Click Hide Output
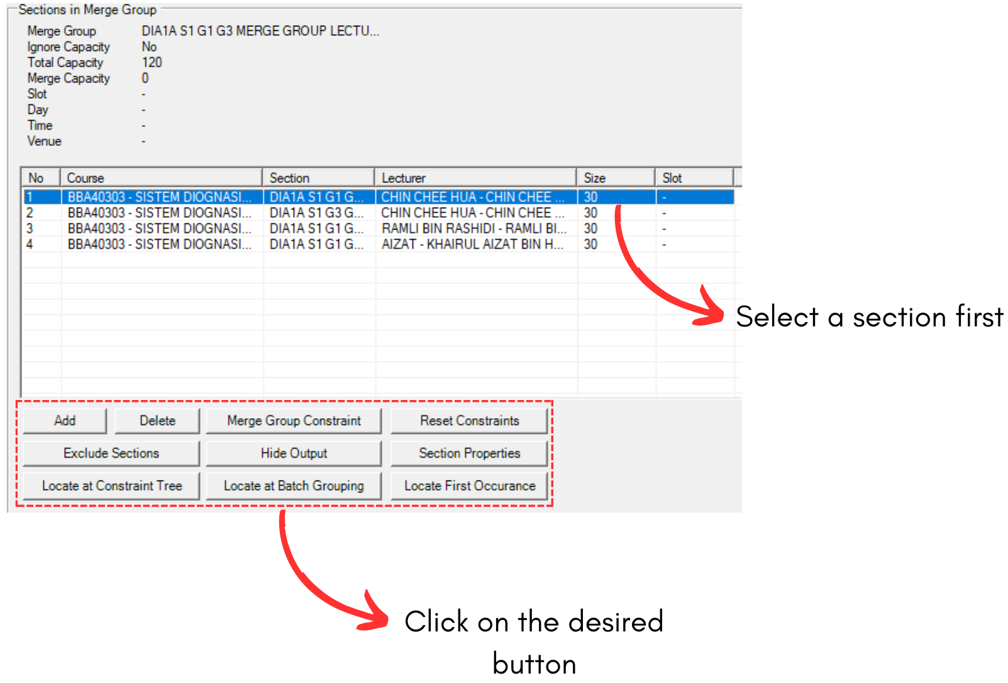Screen dimensions: 1008x683 [x=294, y=453]
